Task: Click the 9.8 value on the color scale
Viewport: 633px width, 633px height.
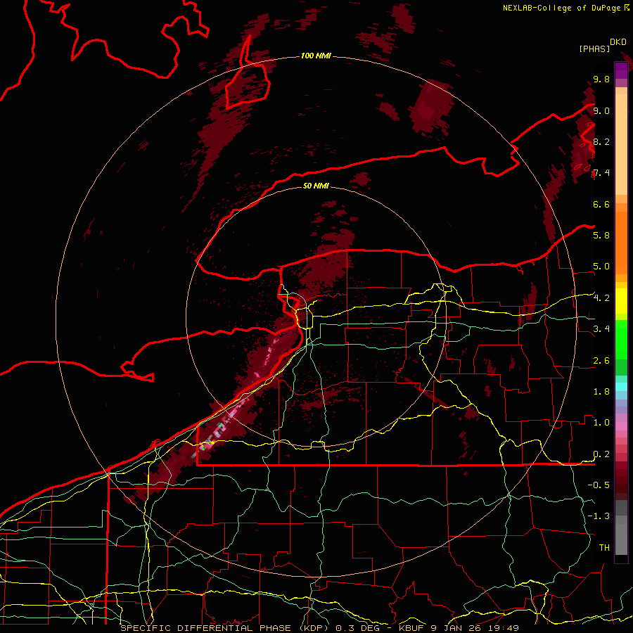Action: (601, 79)
